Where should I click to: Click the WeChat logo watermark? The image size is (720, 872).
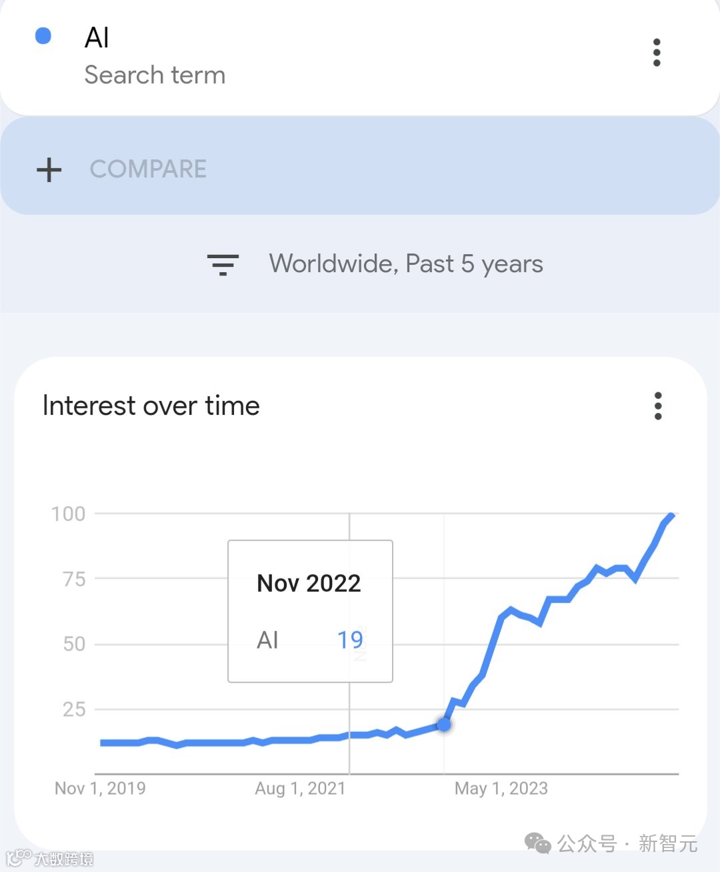[x=537, y=843]
